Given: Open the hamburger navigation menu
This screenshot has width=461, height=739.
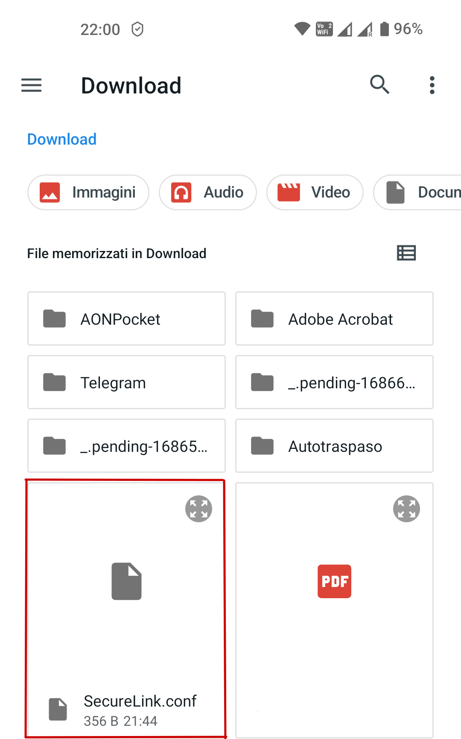Looking at the screenshot, I should click(x=32, y=85).
